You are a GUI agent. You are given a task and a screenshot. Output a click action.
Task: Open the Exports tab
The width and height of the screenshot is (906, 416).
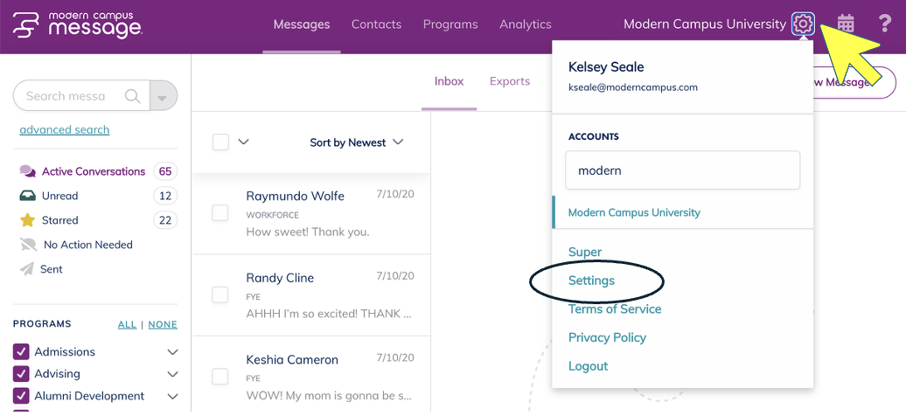click(x=510, y=81)
